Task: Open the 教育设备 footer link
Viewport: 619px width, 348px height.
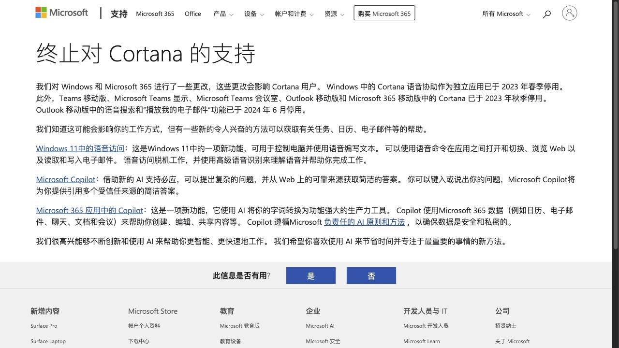Action: click(231, 341)
